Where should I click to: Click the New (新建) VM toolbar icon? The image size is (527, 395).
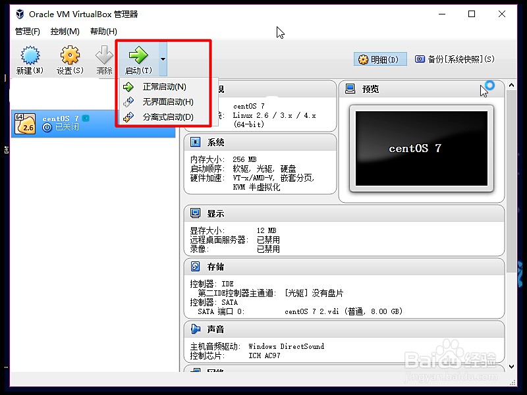coord(30,55)
